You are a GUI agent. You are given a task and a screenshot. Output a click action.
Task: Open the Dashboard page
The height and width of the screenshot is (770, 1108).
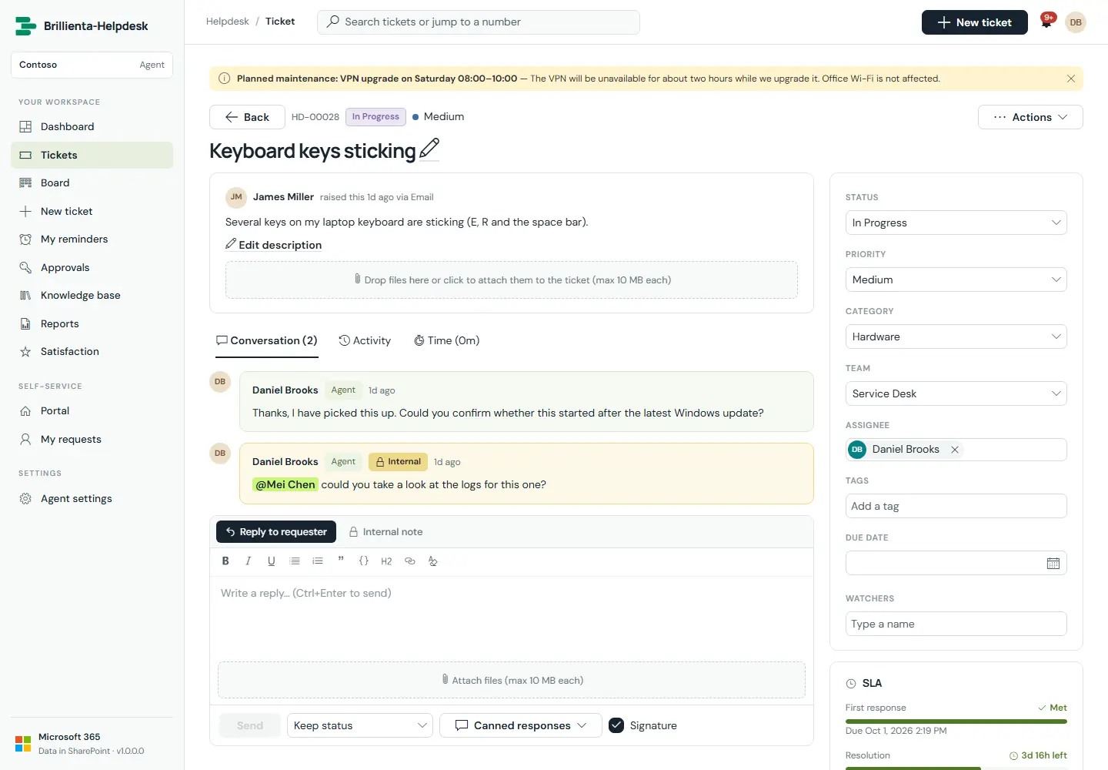point(92,126)
